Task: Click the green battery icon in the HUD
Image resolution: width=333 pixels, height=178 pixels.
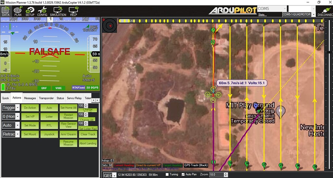Action: point(3,87)
